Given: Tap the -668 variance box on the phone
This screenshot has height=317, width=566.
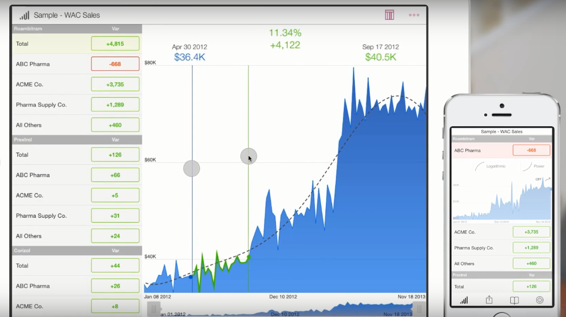Looking at the screenshot, I should point(531,150).
